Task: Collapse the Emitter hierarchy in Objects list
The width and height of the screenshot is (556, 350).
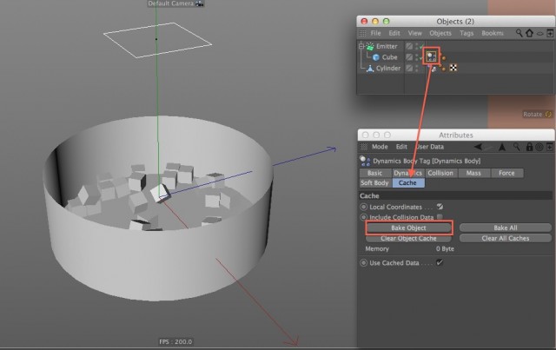Action: (361, 46)
